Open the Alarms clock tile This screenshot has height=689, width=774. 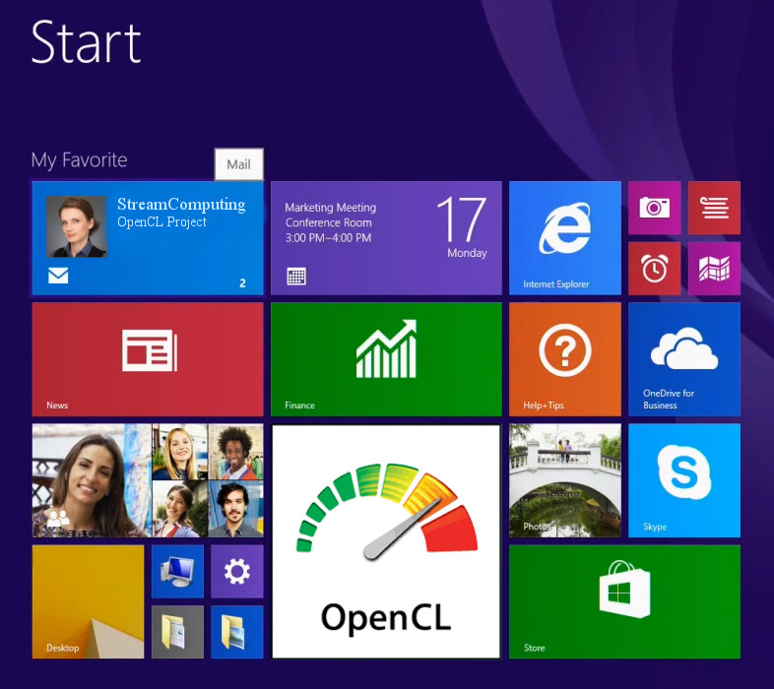click(655, 269)
